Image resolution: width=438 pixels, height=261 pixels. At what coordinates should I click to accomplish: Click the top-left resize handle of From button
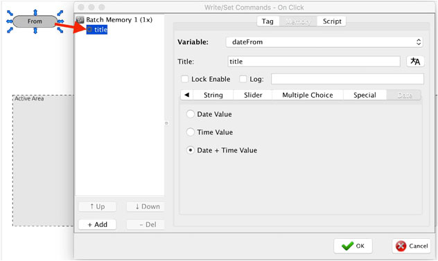pos(10,13)
